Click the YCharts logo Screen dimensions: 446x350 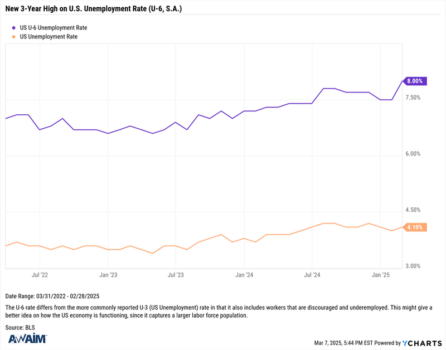[x=422, y=343]
